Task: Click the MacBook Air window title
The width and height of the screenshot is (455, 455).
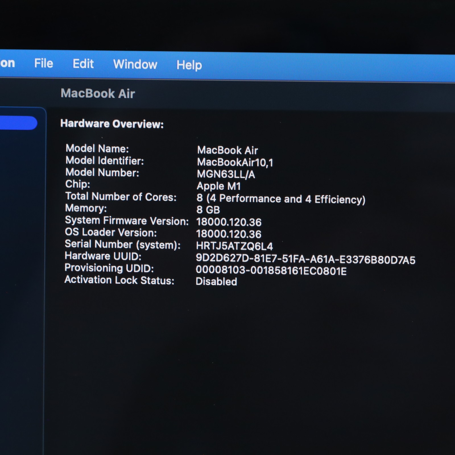Action: (x=98, y=94)
